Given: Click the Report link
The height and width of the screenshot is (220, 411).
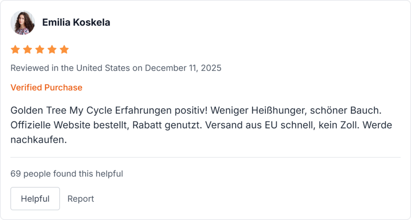Looking at the screenshot, I should [81, 199].
